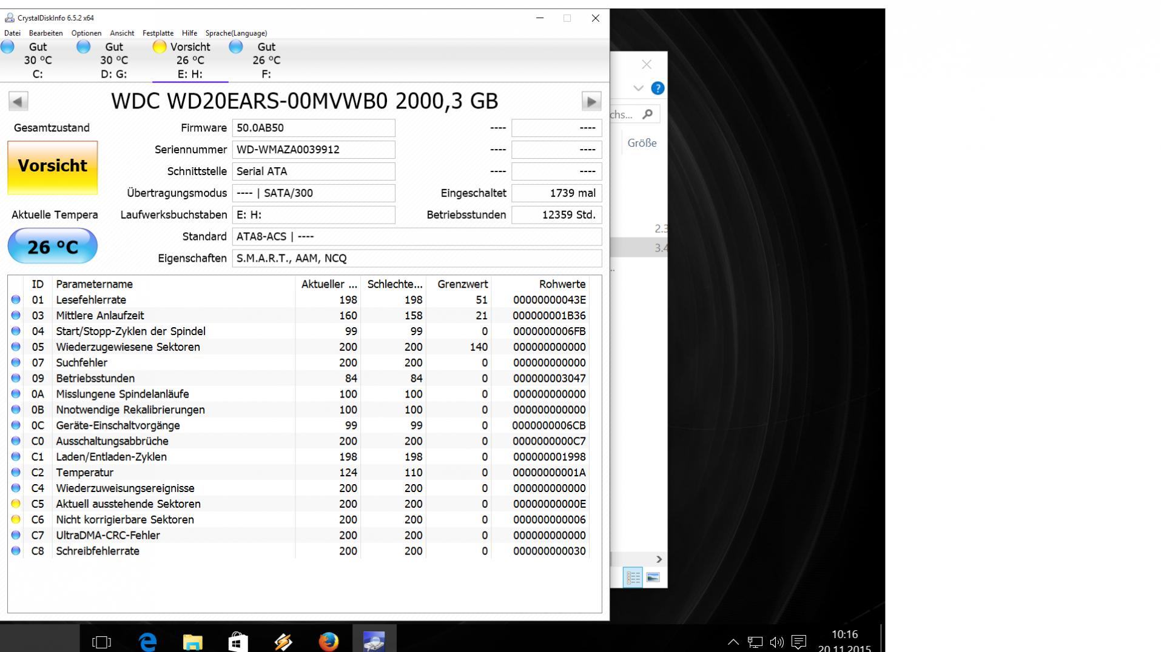Click the Rohwerte column header
The width and height of the screenshot is (1161, 652).
(540, 284)
